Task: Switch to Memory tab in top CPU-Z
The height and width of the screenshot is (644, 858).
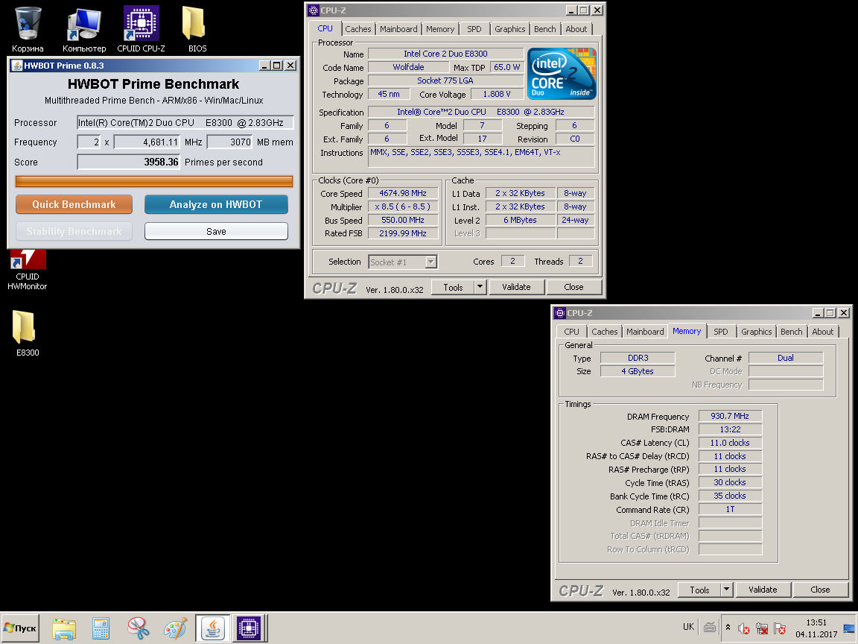Action: click(x=440, y=29)
